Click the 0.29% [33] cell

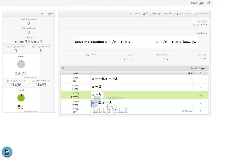(x=75, y=111)
